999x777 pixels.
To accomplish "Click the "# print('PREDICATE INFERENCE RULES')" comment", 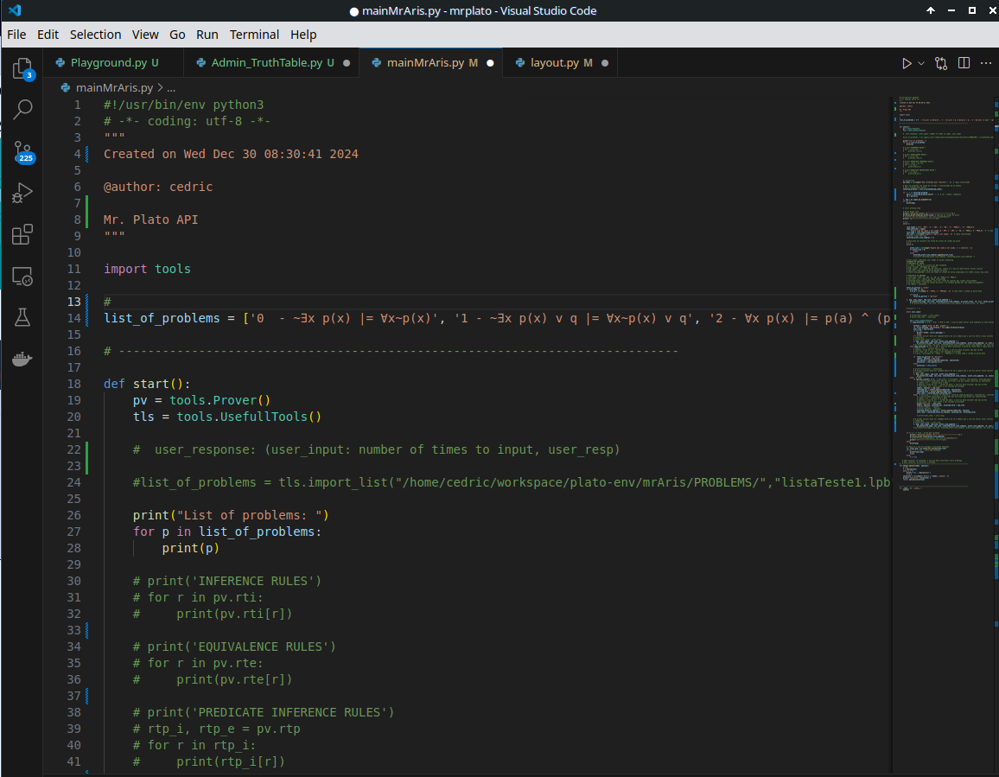I will coord(264,712).
